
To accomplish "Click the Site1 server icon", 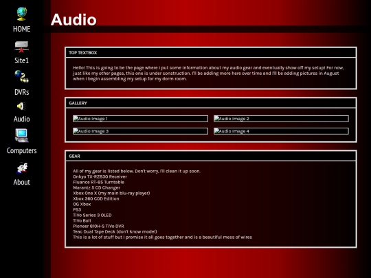I will tap(21, 47).
